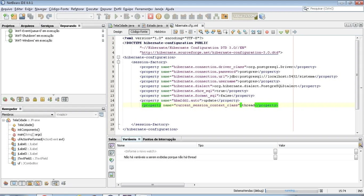The height and width of the screenshot is (196, 364).
Task: Switch to the Design view button
Action: pyautogui.click(x=118, y=32)
